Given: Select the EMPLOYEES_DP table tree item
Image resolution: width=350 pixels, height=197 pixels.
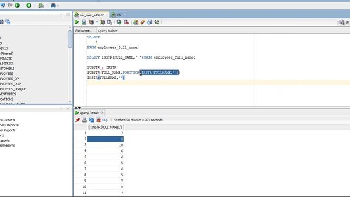Looking at the screenshot, I should coord(9,79).
